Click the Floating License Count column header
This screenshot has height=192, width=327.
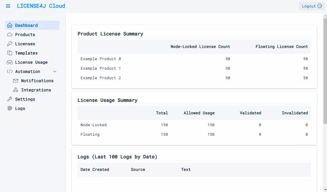[282, 47]
